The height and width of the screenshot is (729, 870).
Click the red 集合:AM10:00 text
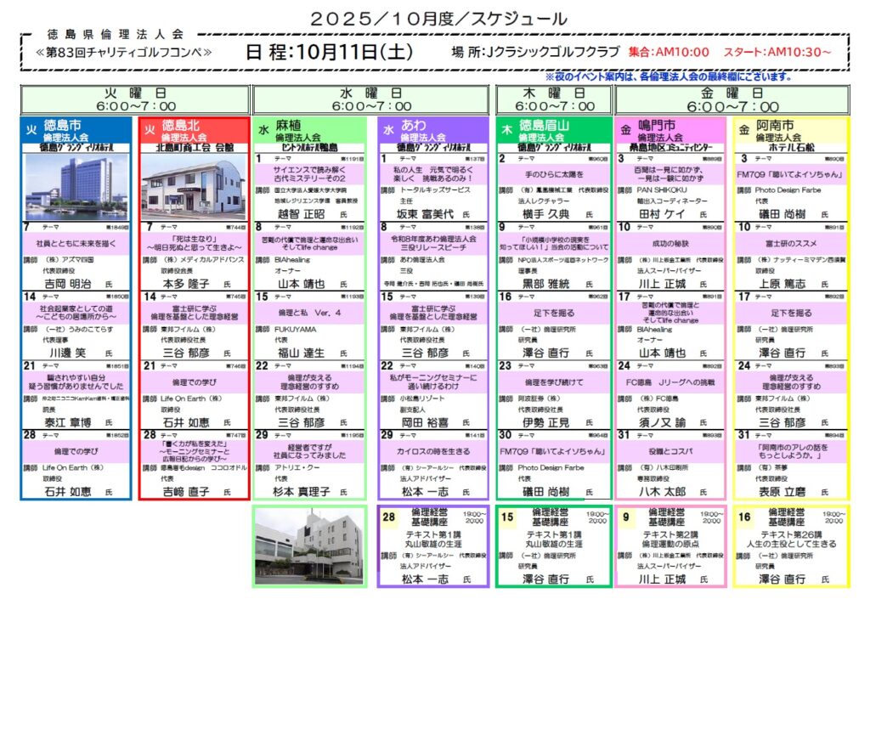[x=668, y=52]
